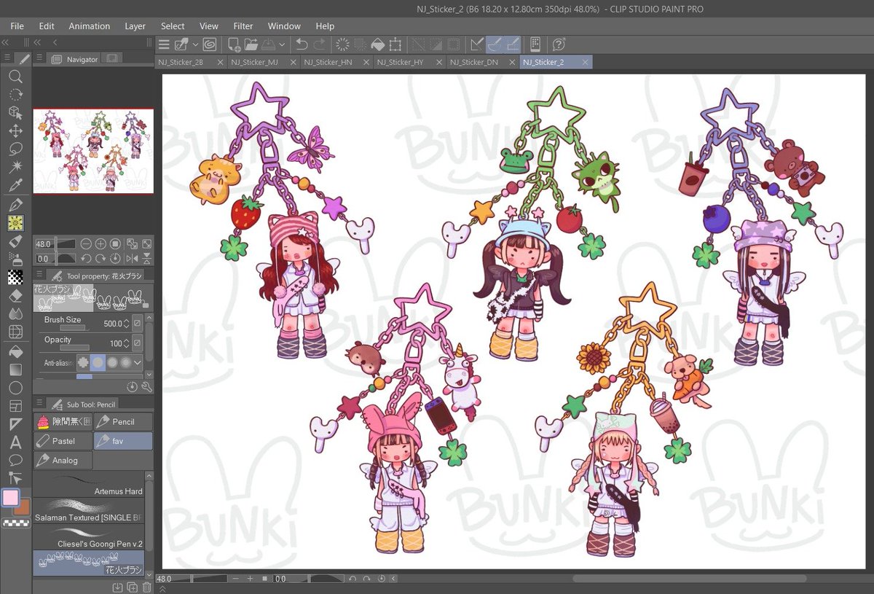Select the Gradient tool
Screen dimensions: 874x594
[15, 370]
